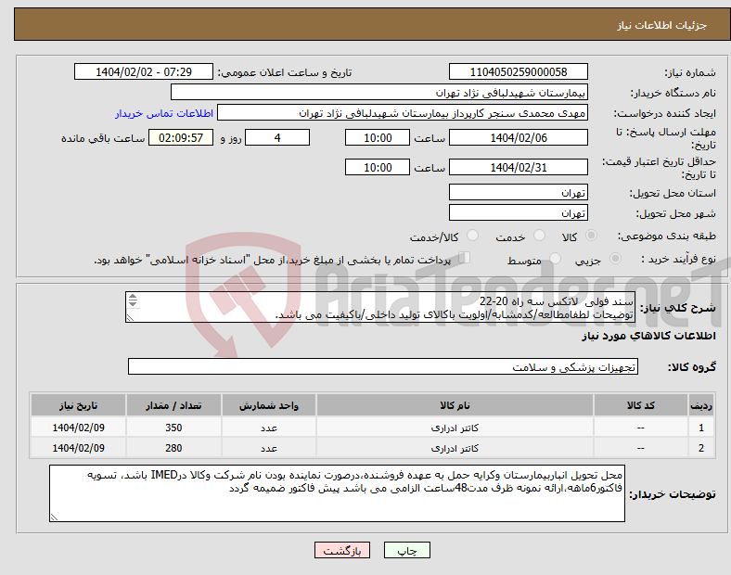
Task: Choose the جزیی purchase type radio
Action: pyautogui.click(x=615, y=258)
